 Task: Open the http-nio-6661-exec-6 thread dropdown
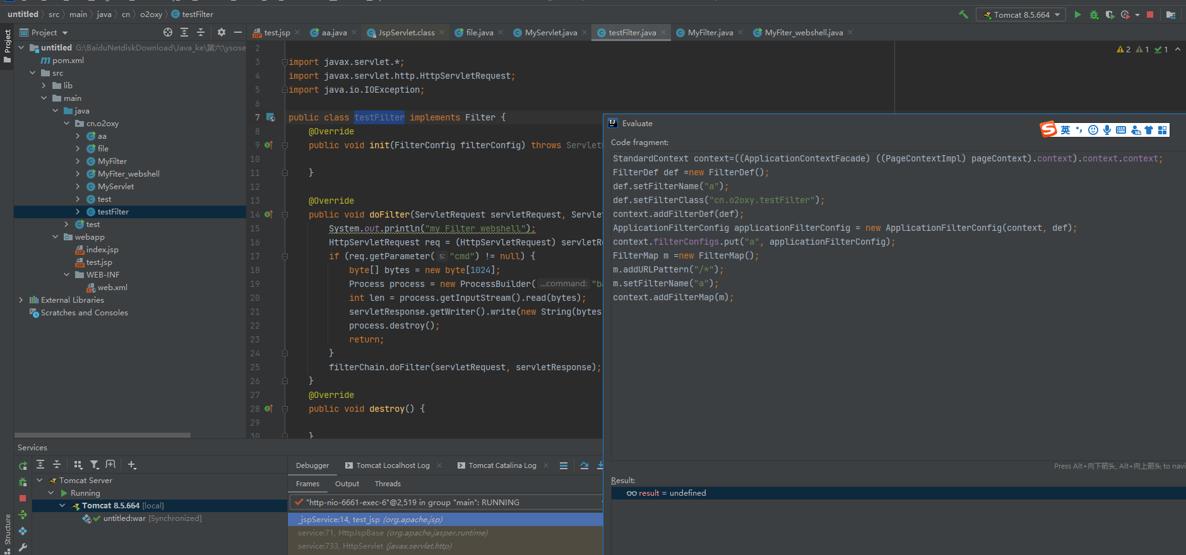pyautogui.click(x=446, y=502)
